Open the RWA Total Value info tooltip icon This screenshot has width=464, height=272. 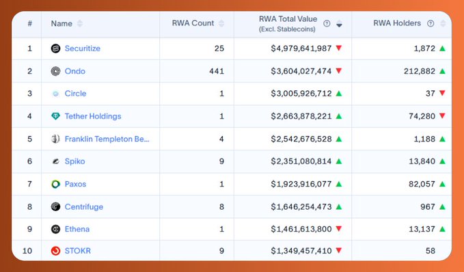[327, 23]
